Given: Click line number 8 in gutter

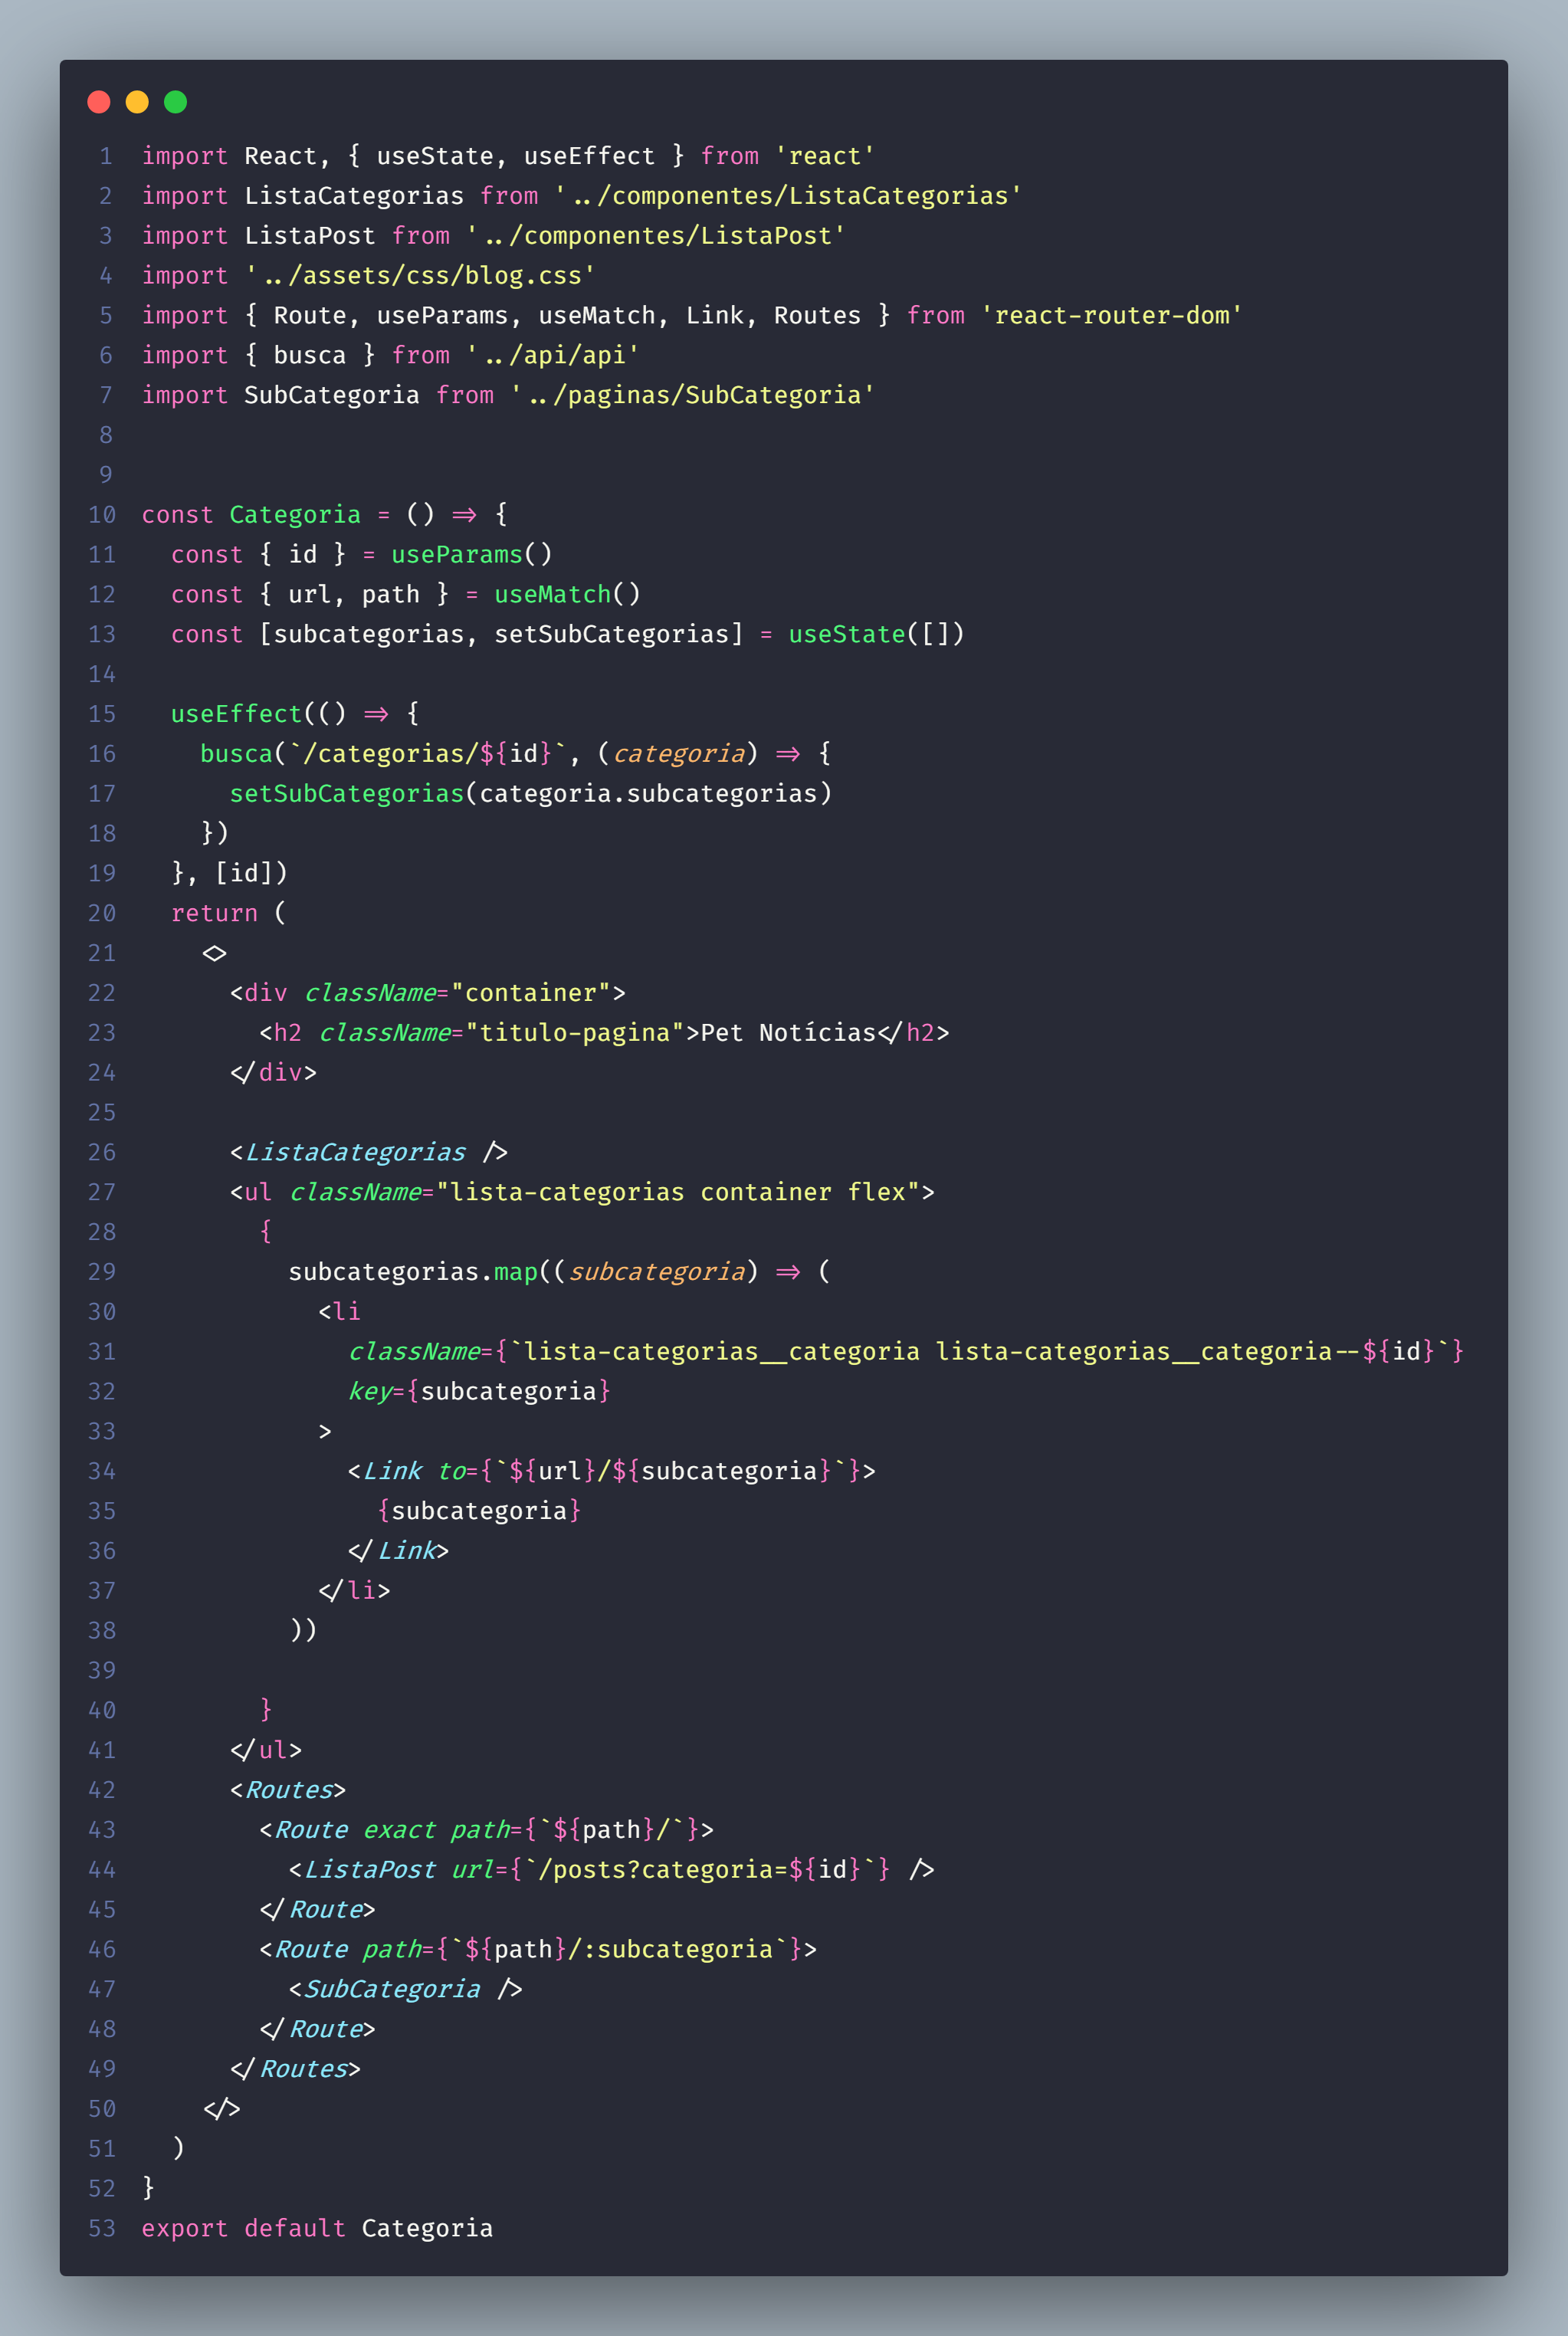Looking at the screenshot, I should [106, 435].
